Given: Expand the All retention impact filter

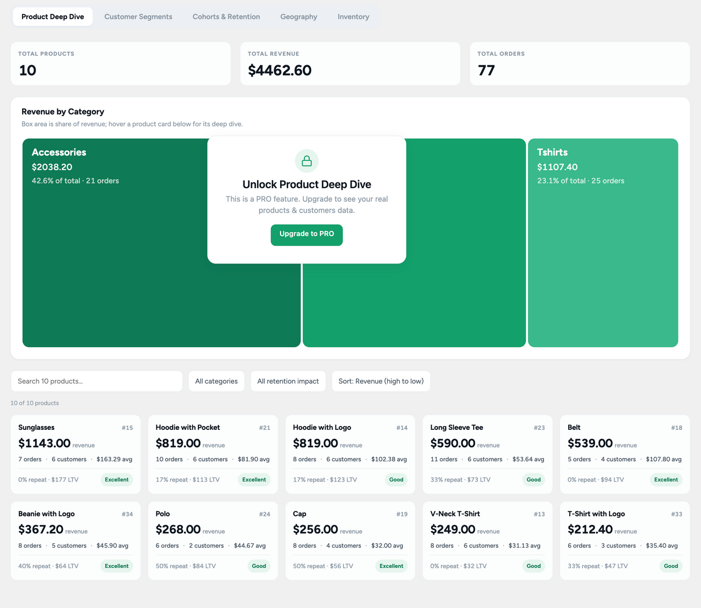Looking at the screenshot, I should (288, 381).
